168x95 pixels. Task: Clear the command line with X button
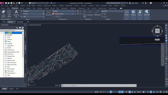(x=57, y=85)
